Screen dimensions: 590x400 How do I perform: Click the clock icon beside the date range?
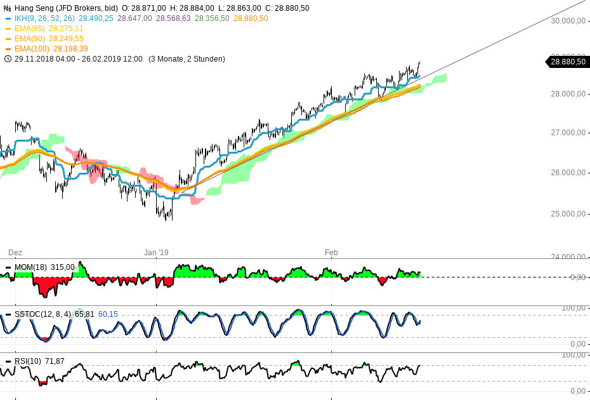[x=8, y=58]
